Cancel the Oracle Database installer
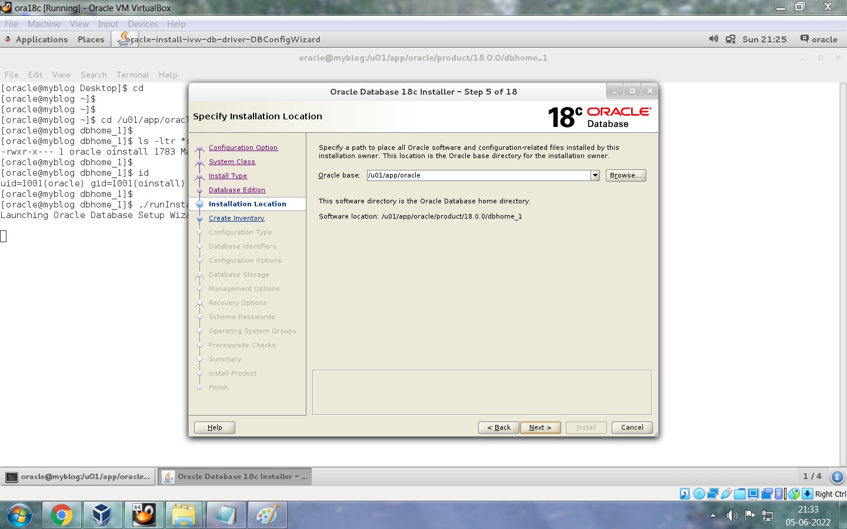 point(632,427)
